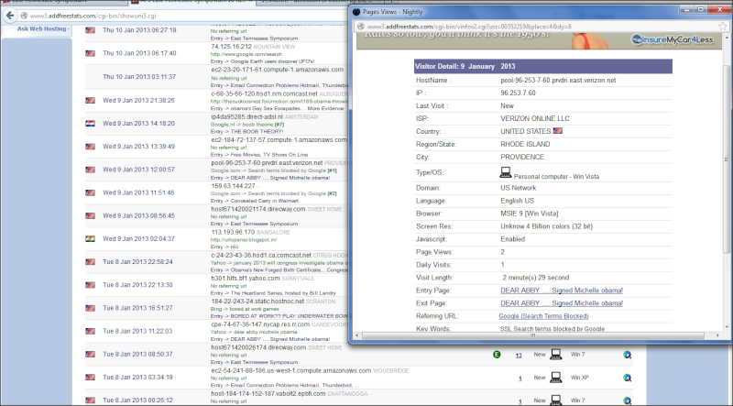Click the green E icon in the Win 7 row

coord(497,355)
